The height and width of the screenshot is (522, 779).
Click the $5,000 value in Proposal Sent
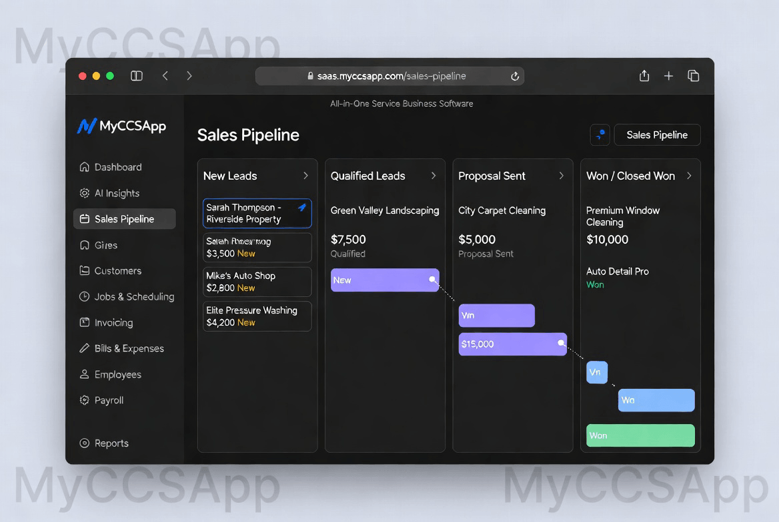477,240
